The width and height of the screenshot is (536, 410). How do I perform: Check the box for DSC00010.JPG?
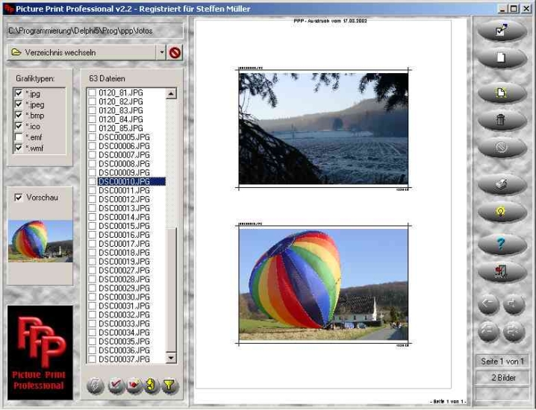click(x=92, y=181)
